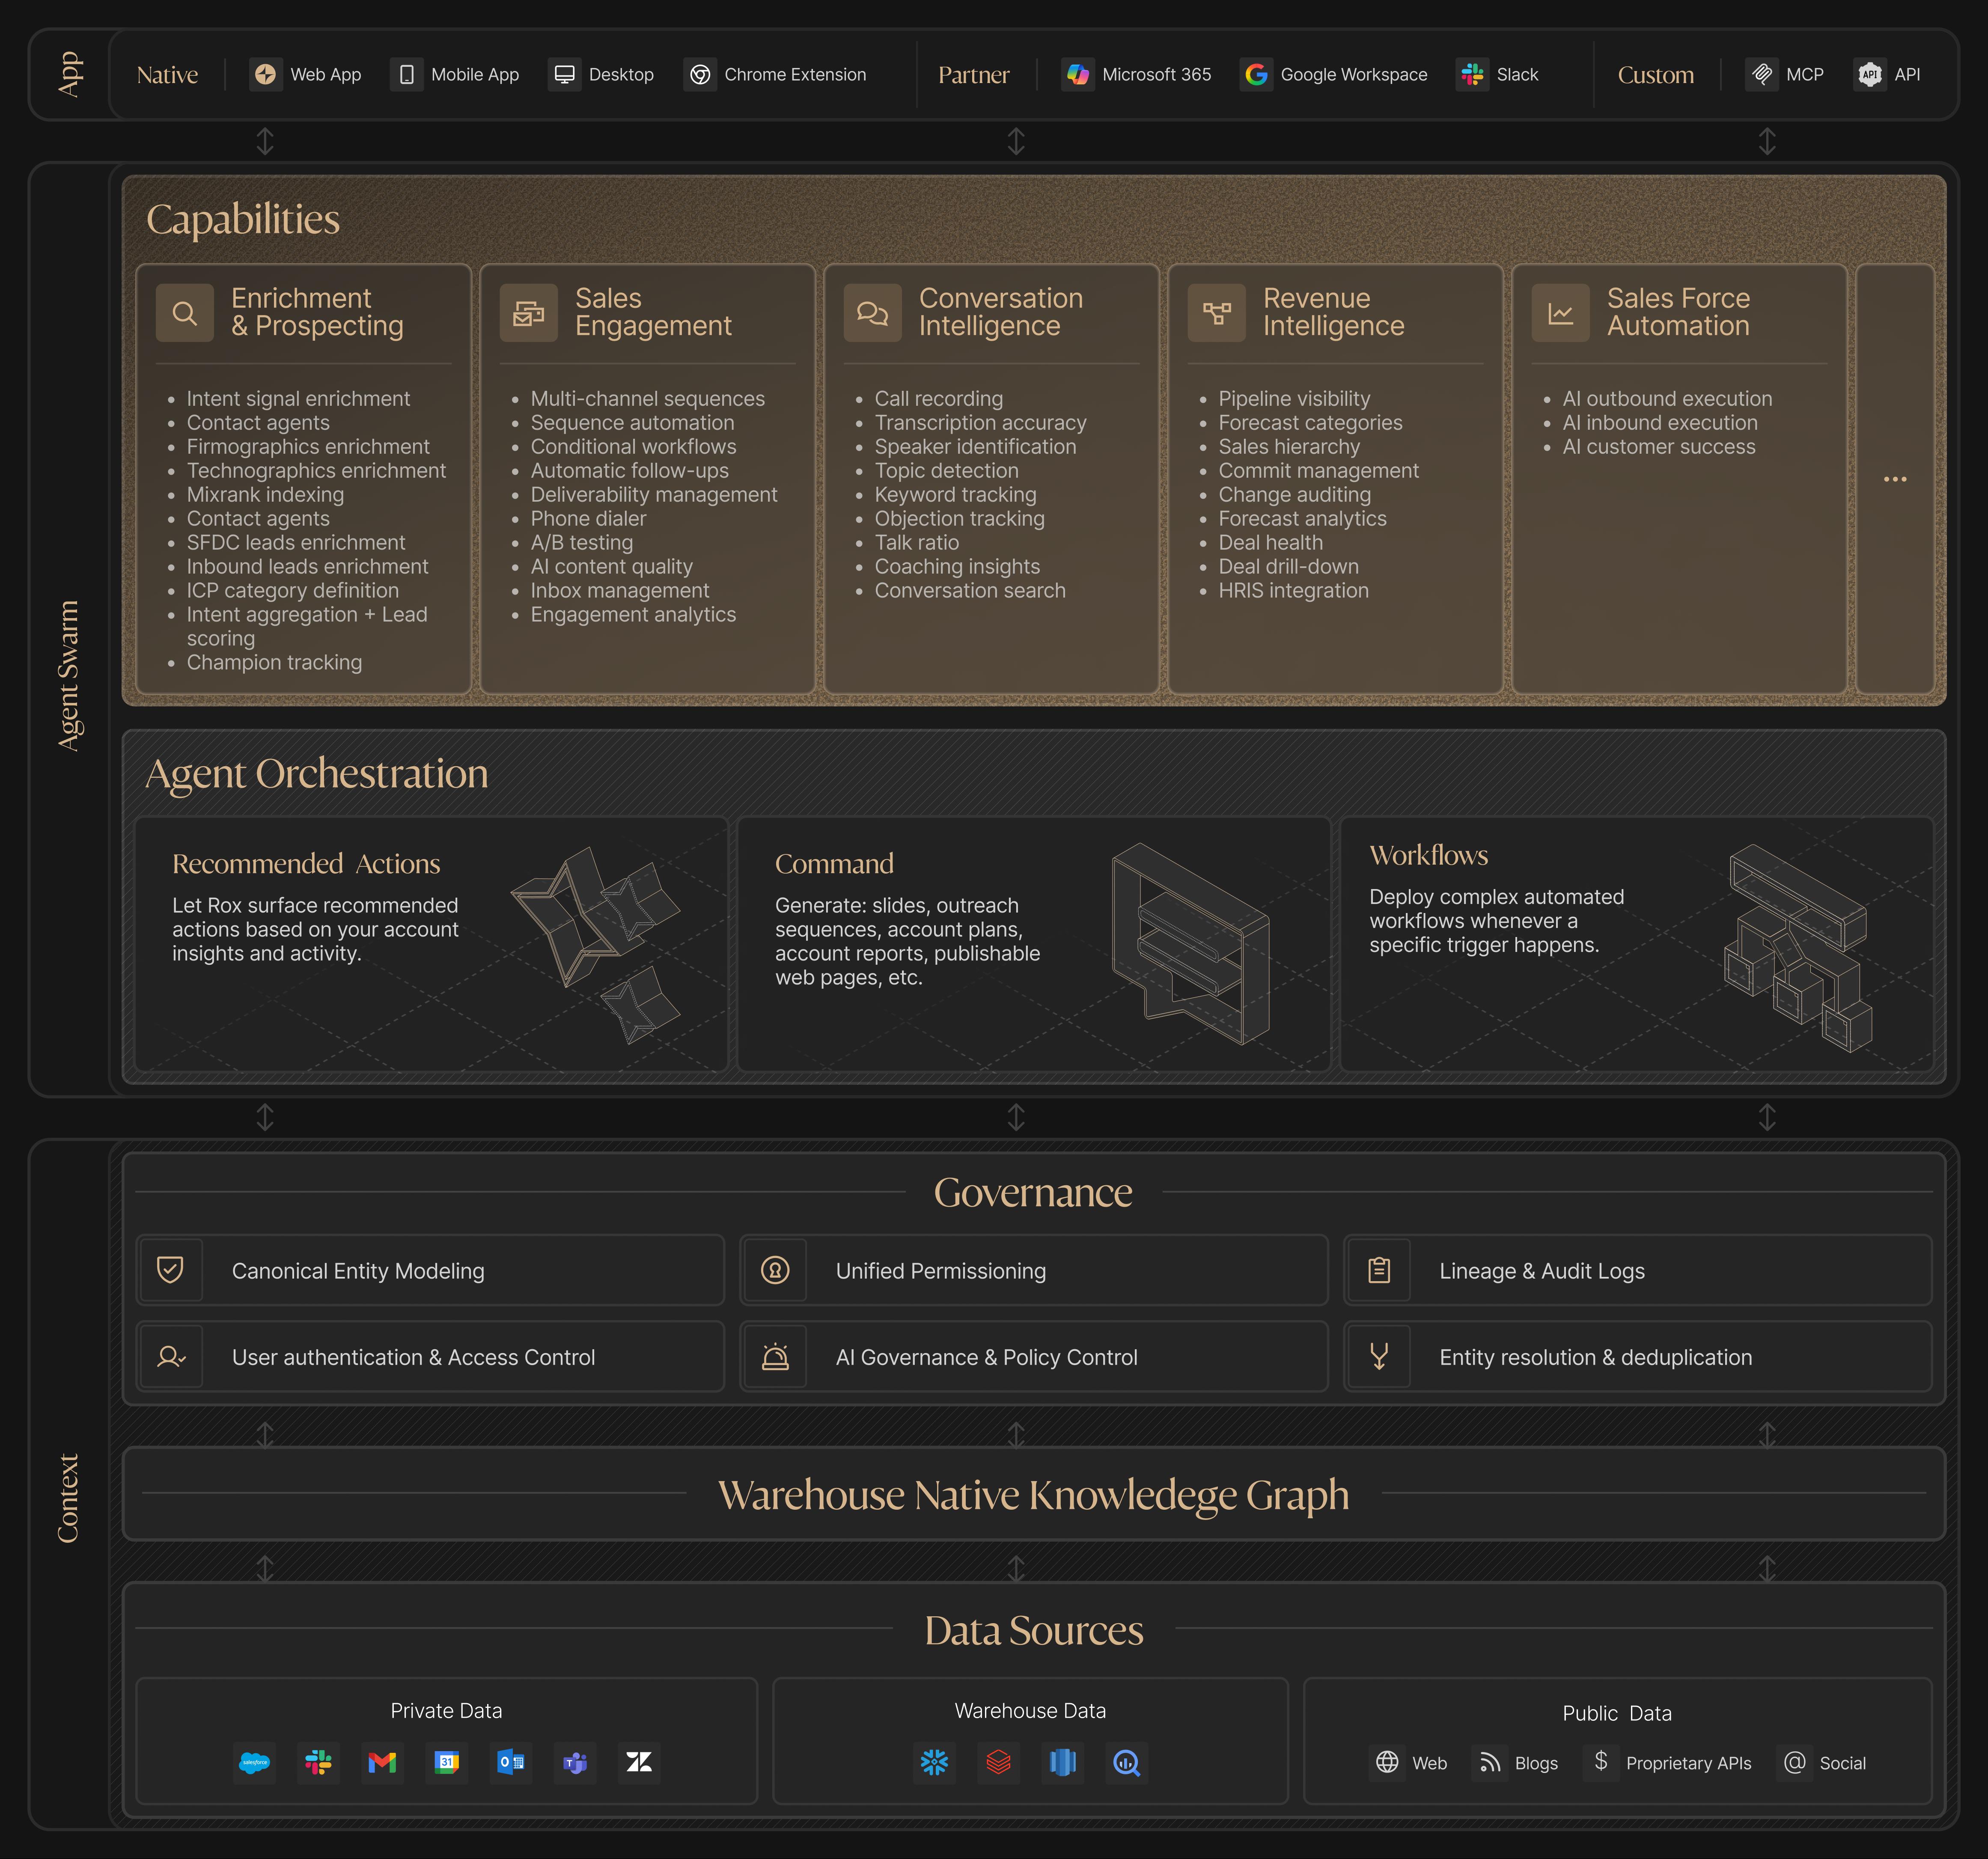This screenshot has height=1859, width=1988.
Task: Select the Mobile App native option
Action: click(455, 75)
